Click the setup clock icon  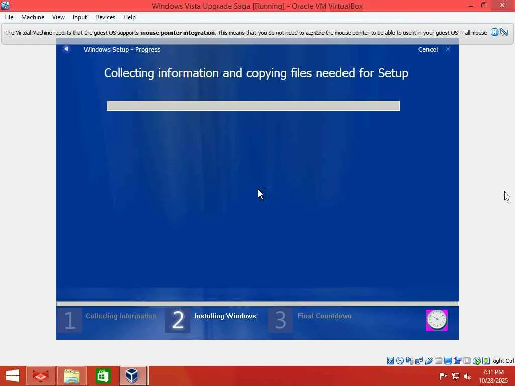[437, 320]
